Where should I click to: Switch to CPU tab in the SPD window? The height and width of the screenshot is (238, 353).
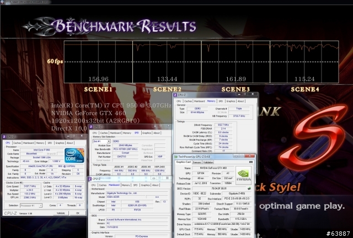[95, 133]
